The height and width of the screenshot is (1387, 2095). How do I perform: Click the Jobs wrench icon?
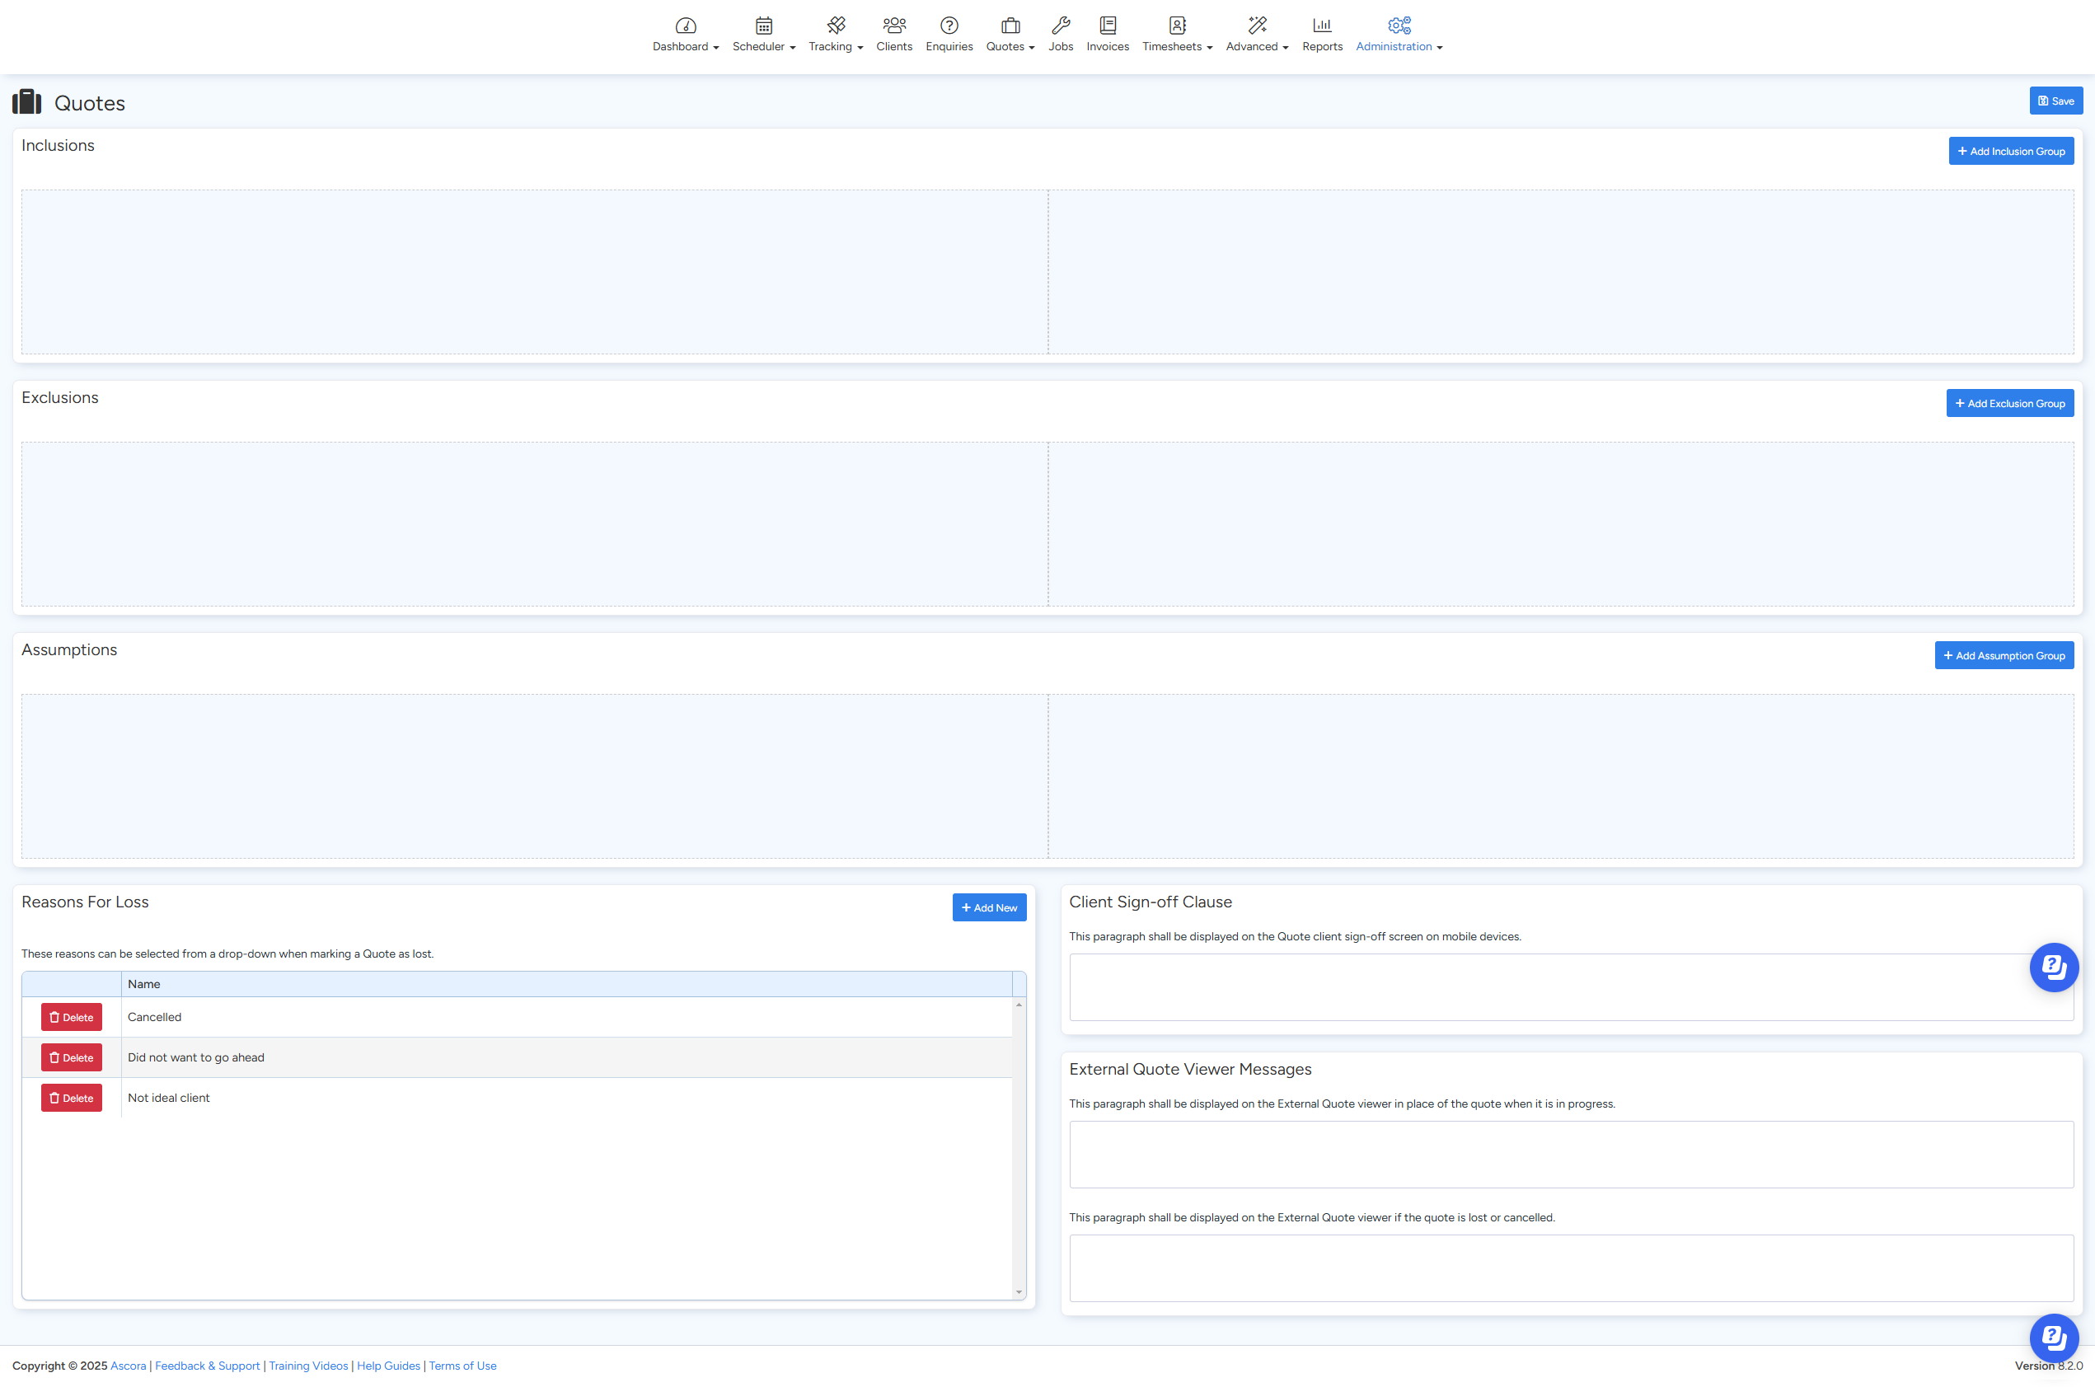(x=1061, y=25)
